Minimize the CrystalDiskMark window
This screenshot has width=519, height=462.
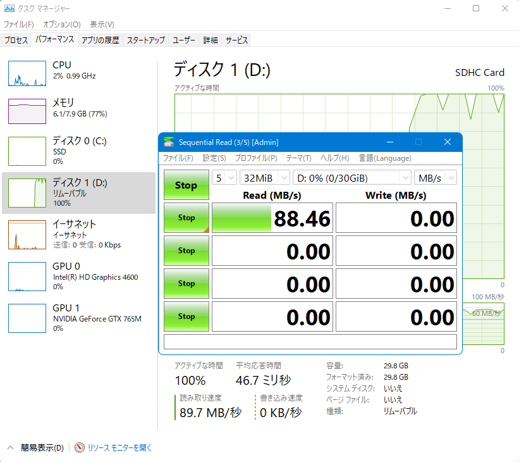pyautogui.click(x=390, y=142)
